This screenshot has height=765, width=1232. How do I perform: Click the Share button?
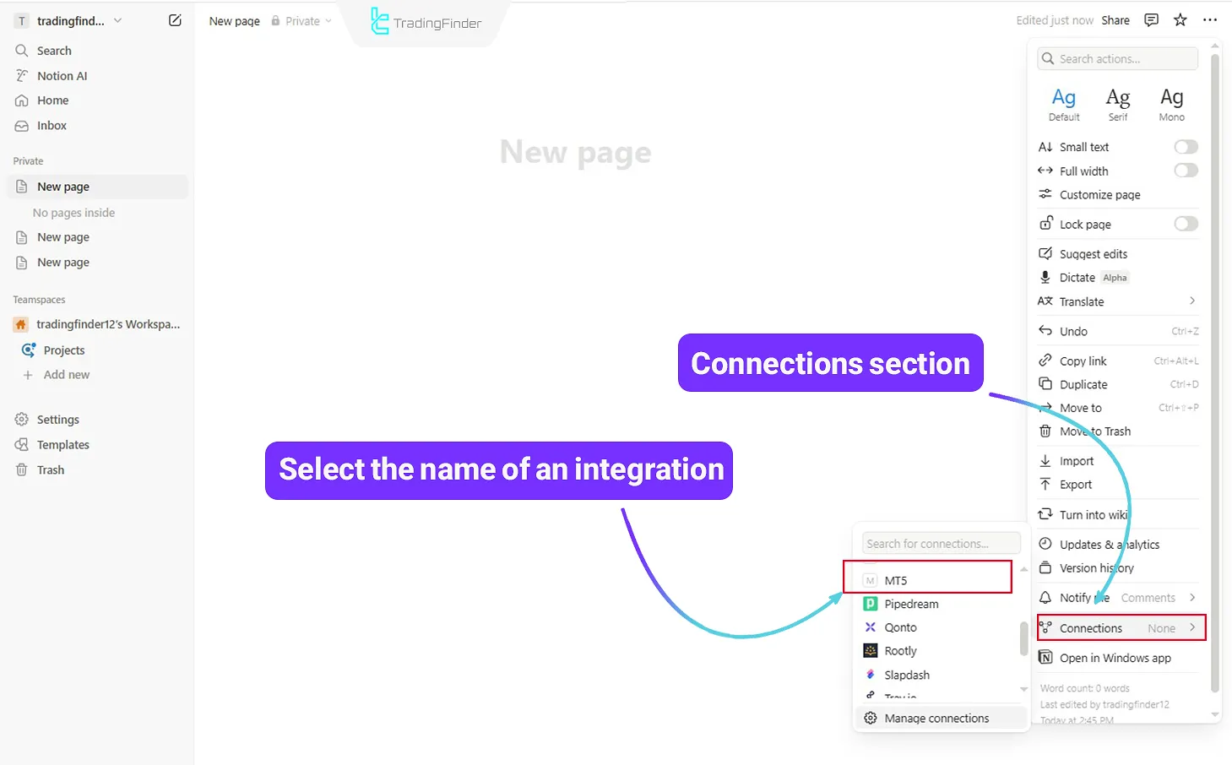pos(1115,19)
